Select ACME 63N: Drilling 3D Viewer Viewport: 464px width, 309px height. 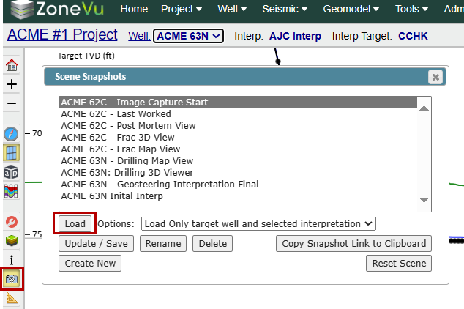click(x=238, y=173)
